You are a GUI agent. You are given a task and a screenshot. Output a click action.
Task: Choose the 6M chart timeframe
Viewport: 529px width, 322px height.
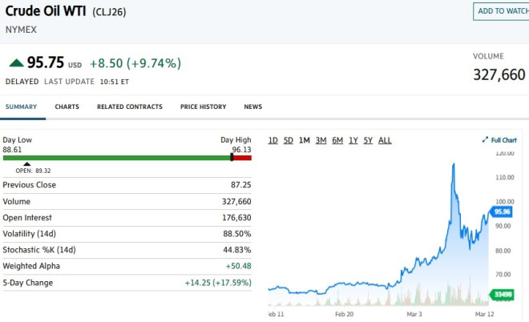pyautogui.click(x=337, y=140)
